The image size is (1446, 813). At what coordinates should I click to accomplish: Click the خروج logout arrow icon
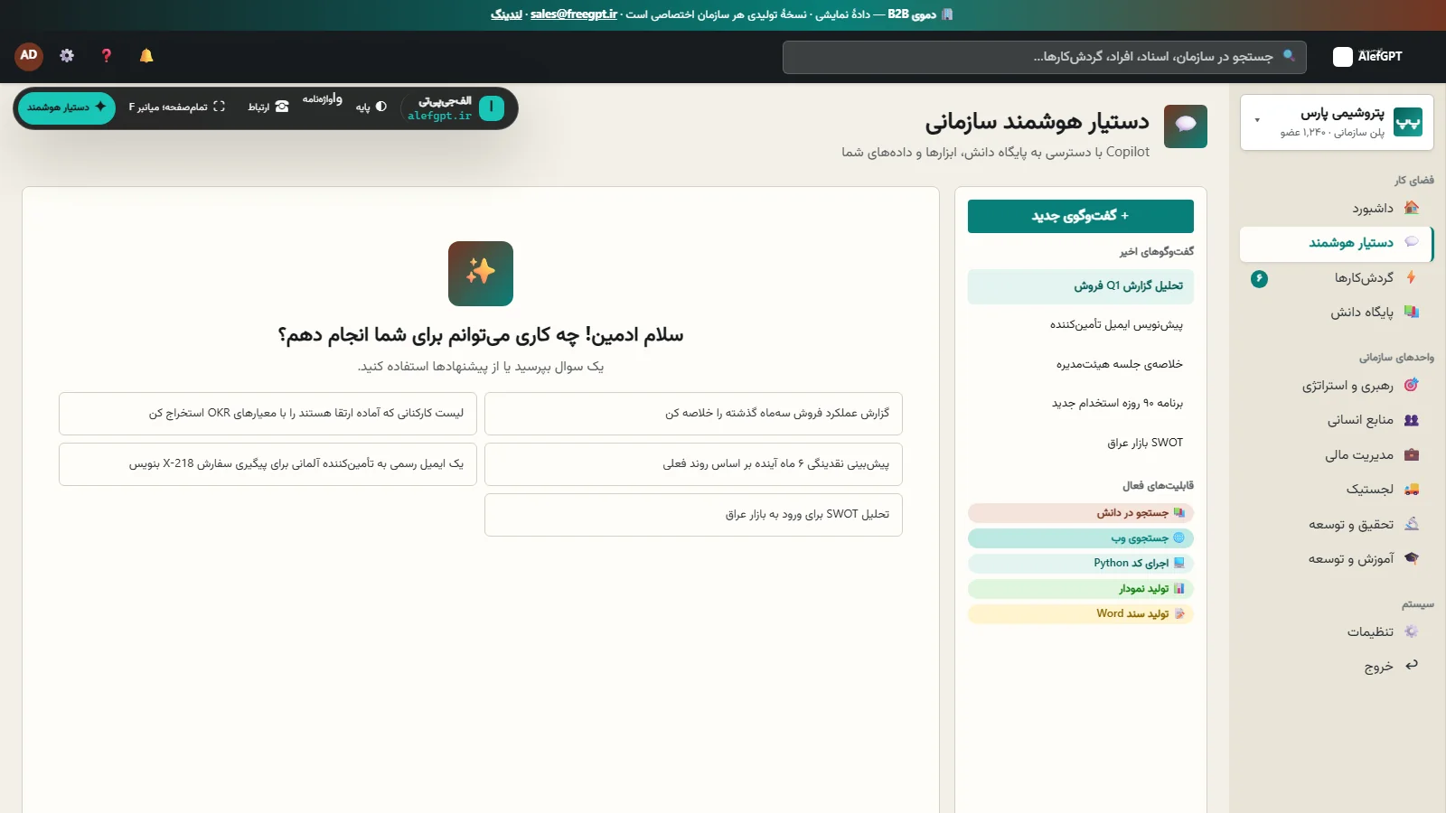click(1412, 666)
